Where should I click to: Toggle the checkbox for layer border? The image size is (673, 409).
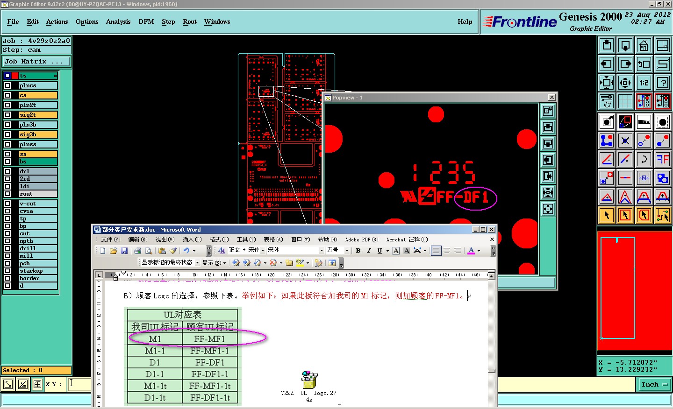tap(7, 278)
